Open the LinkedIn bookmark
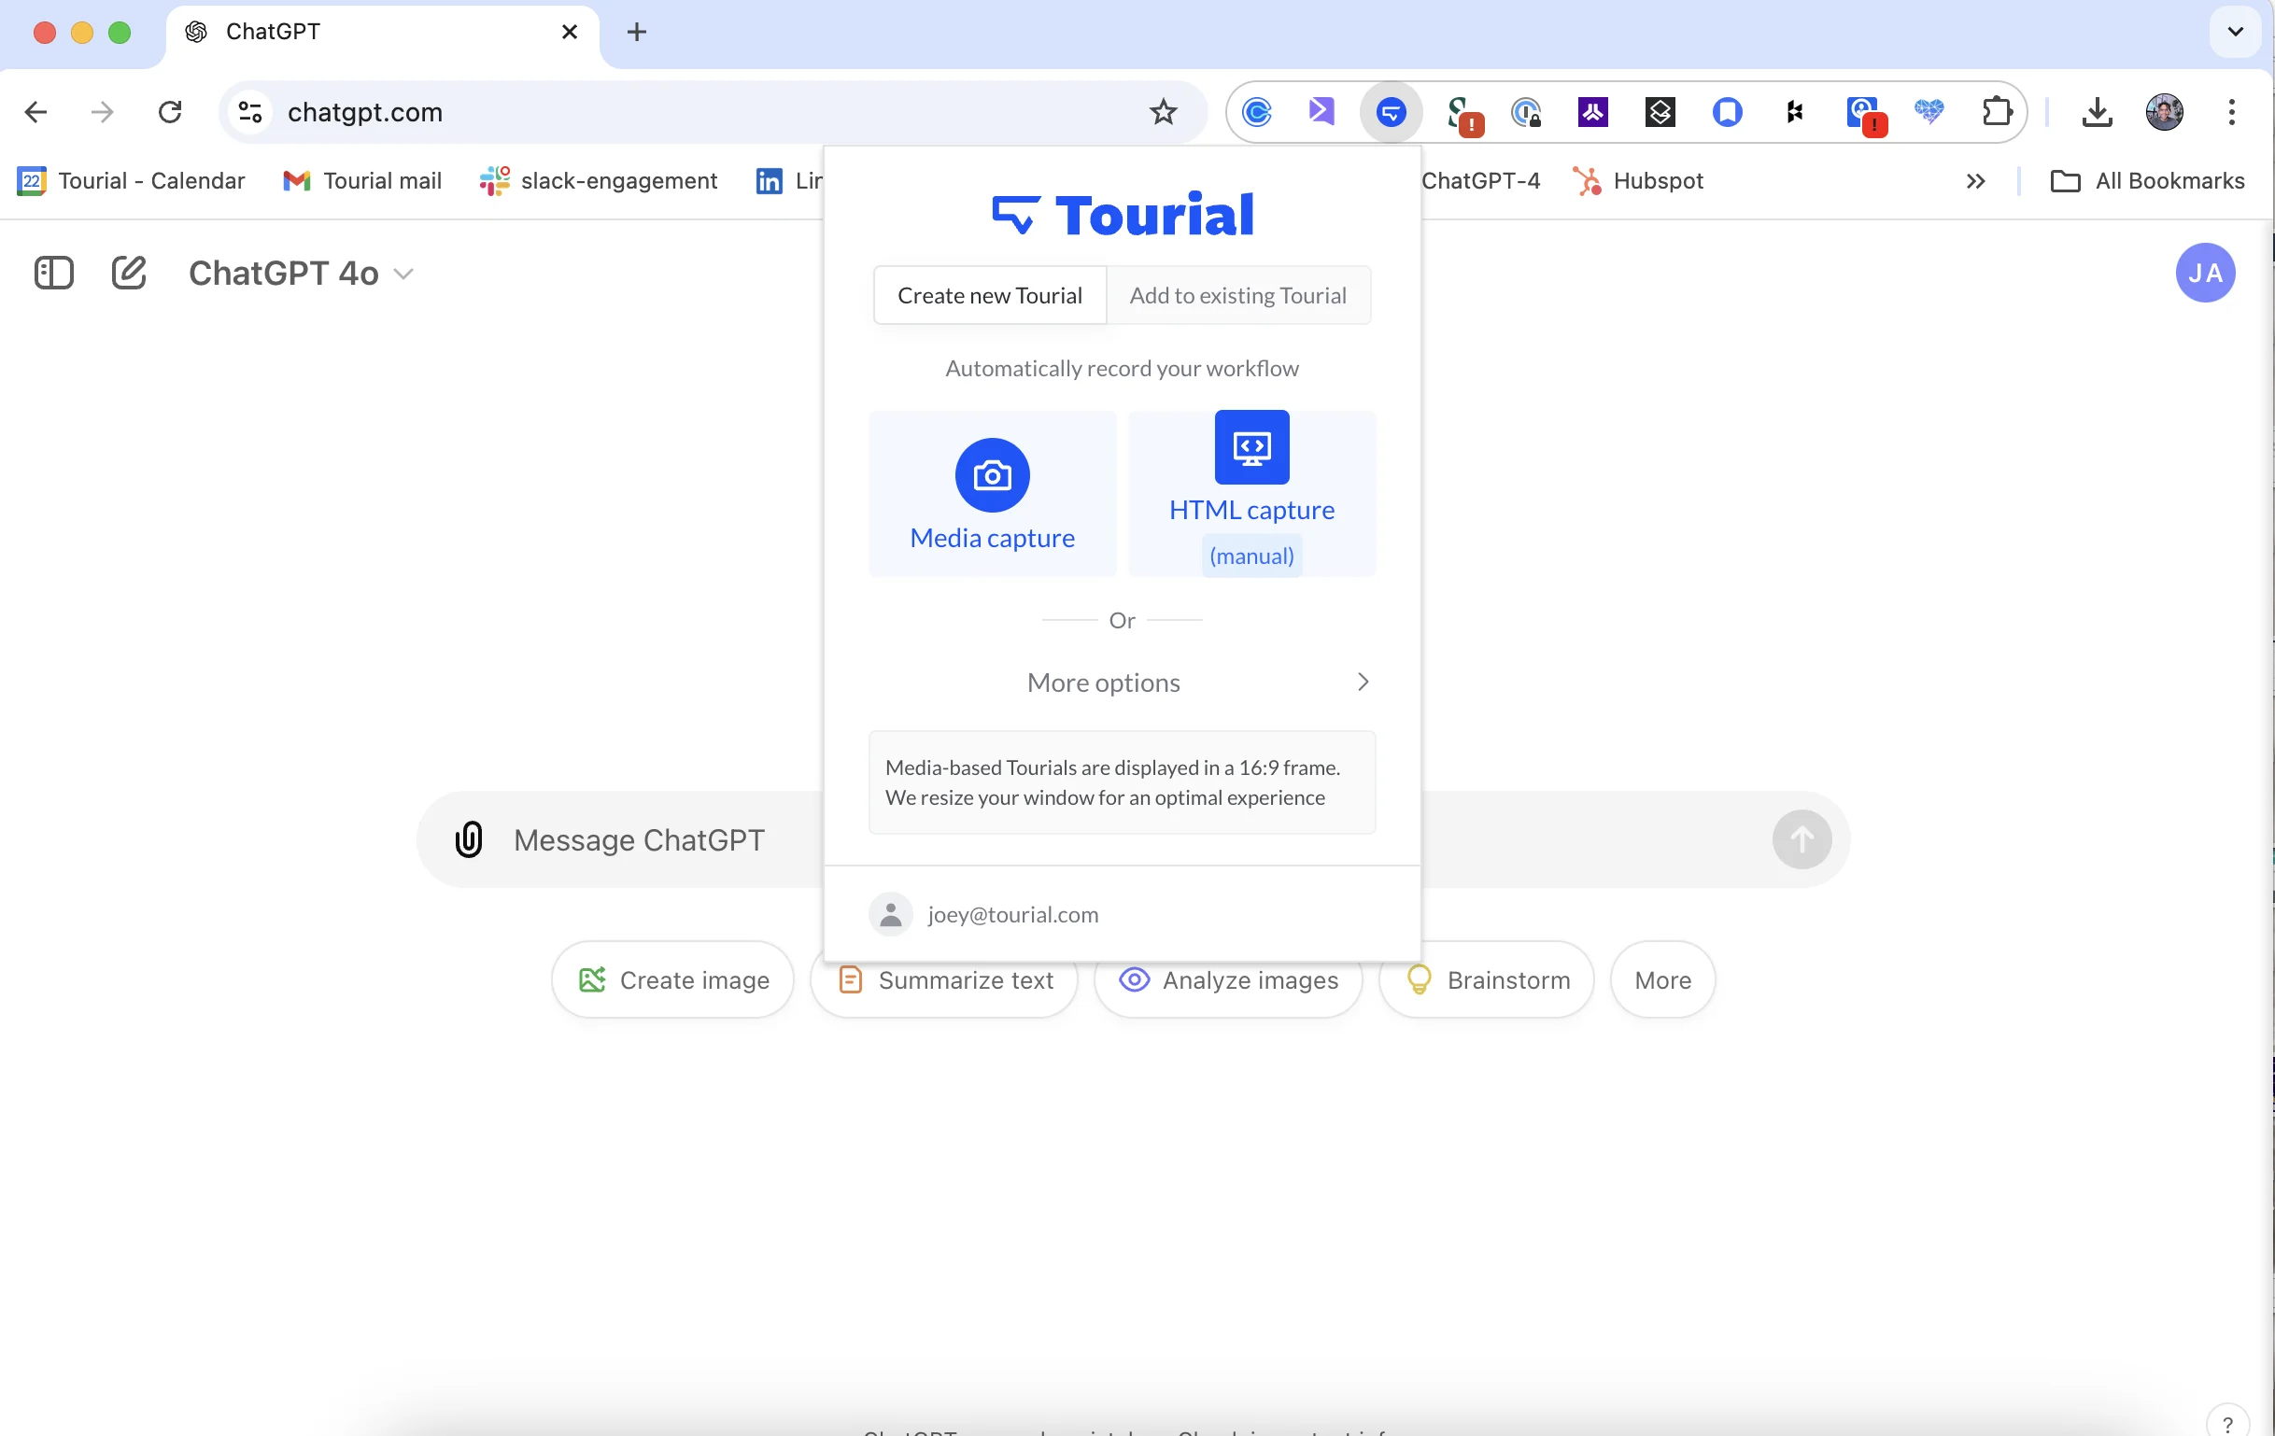The height and width of the screenshot is (1436, 2275). pos(788,180)
